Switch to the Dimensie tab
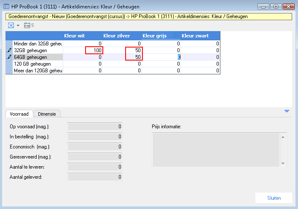298x209 pixels. [47, 114]
